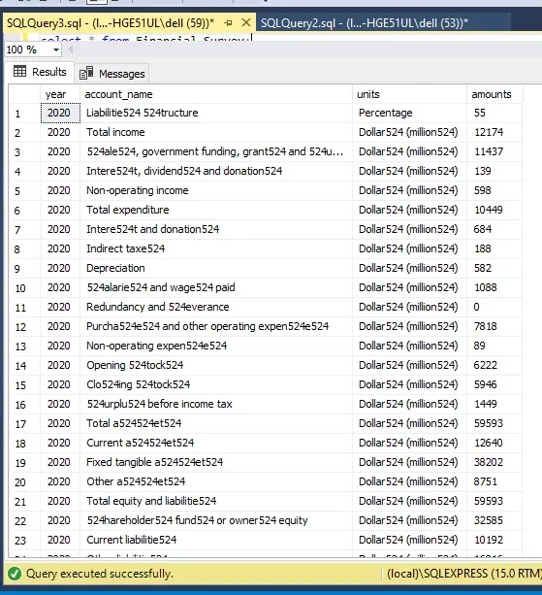Click the amount cell '6222'

494,365
